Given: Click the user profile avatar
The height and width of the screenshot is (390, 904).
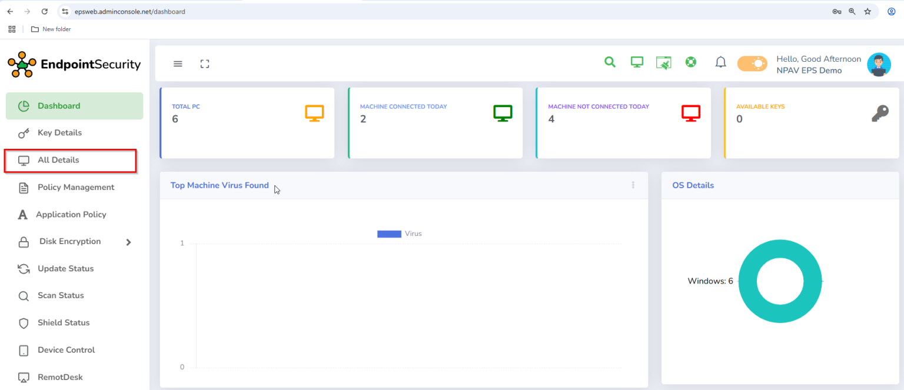Looking at the screenshot, I should 879,64.
